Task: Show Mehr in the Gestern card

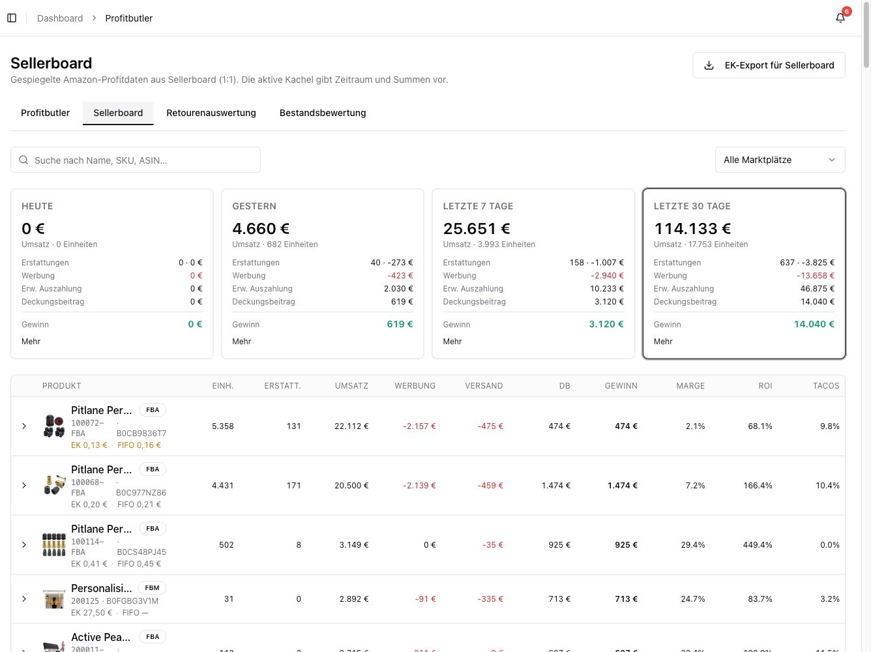Action: tap(242, 342)
